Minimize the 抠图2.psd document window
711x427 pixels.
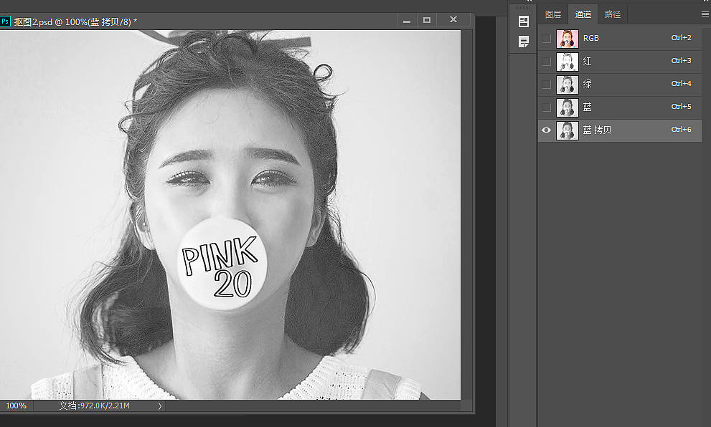pyautogui.click(x=407, y=20)
